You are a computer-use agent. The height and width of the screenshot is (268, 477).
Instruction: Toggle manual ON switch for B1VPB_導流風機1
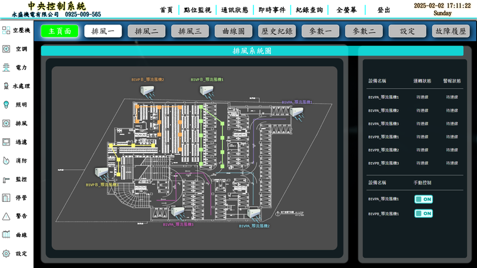[423, 213]
